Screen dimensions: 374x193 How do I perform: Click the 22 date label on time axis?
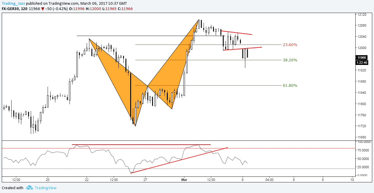point(87,179)
